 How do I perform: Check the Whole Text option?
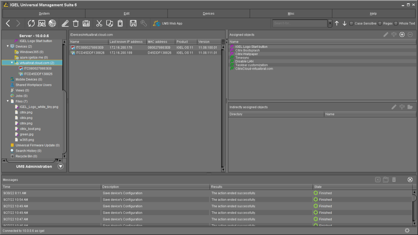[396, 23]
